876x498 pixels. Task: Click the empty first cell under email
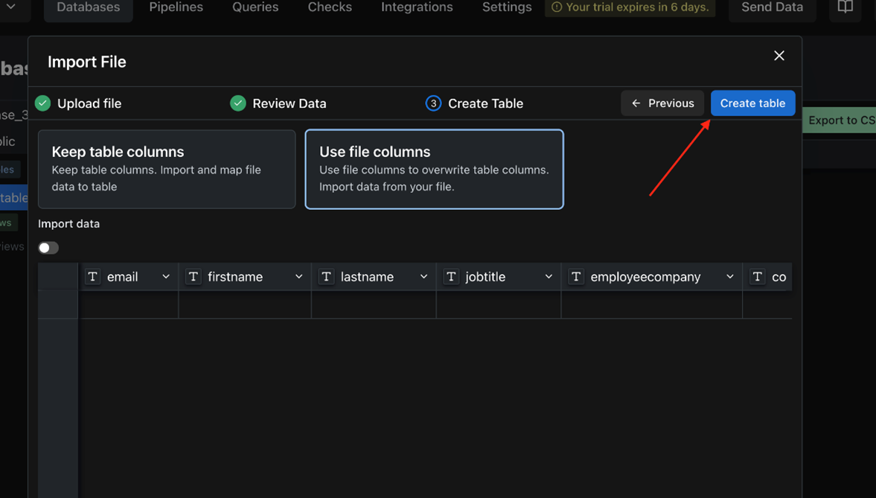(x=128, y=304)
